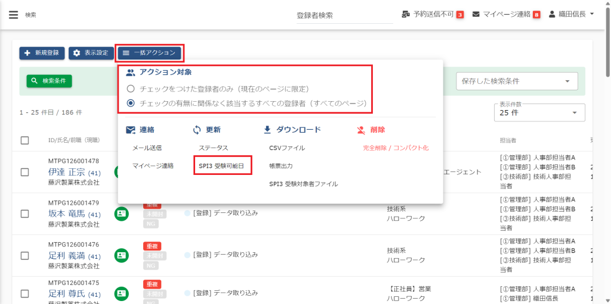611x304 pixels.
Task: Select radio for checked registrants only
Action: click(x=131, y=89)
